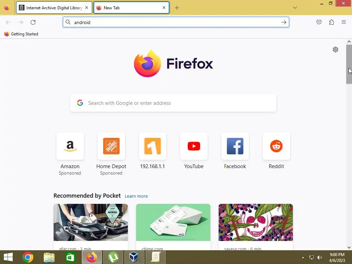This screenshot has height=264, width=352.
Task: Open network status tray icon
Action: [311, 257]
